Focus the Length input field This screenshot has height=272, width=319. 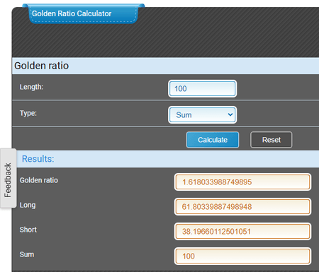203,88
